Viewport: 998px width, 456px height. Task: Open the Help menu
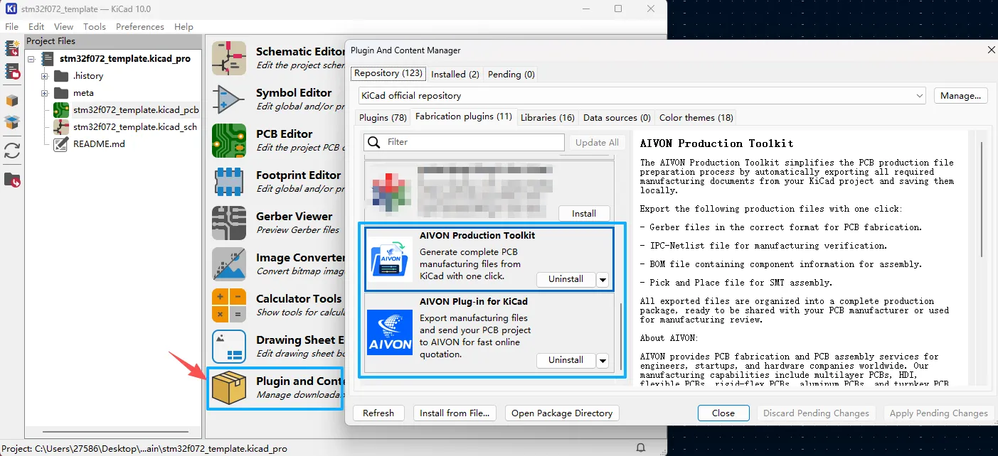(184, 26)
